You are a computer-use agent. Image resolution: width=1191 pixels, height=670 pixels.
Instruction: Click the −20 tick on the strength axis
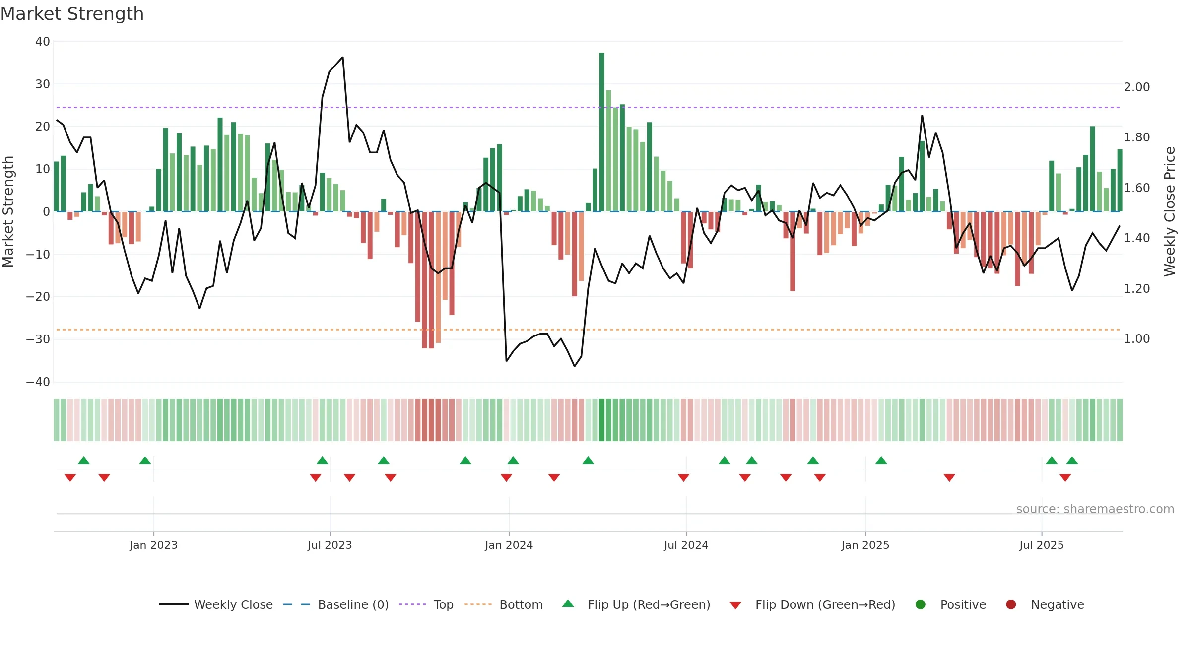38,297
